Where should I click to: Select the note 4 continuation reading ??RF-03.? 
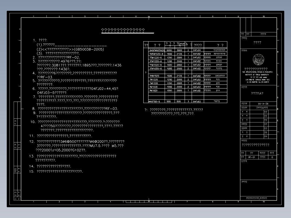point(45,77)
